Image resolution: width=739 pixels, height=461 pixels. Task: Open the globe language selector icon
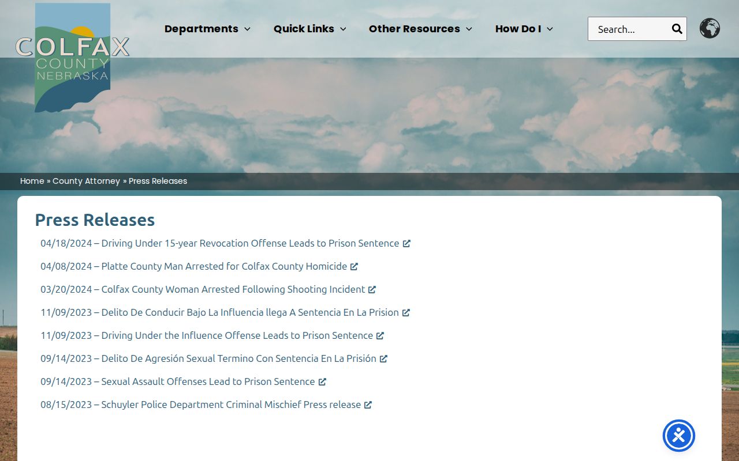pyautogui.click(x=710, y=28)
